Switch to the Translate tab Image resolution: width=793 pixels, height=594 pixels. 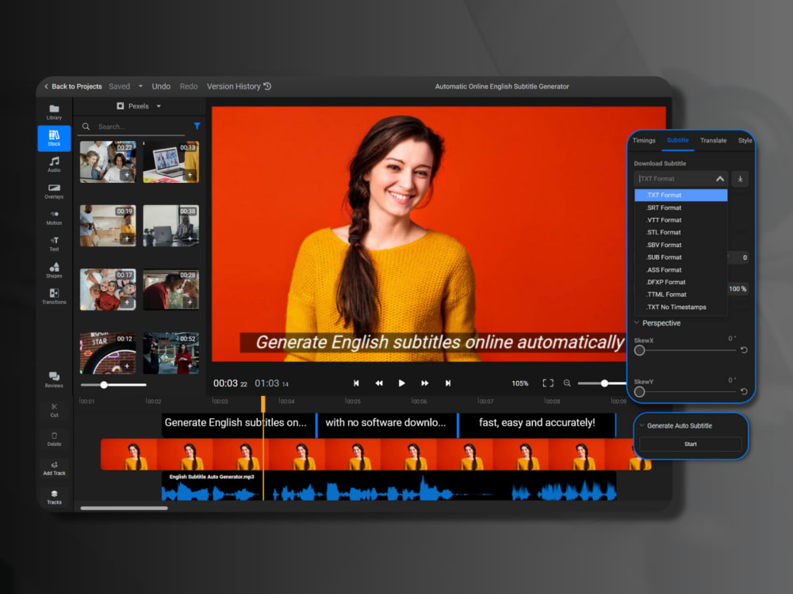(x=713, y=140)
